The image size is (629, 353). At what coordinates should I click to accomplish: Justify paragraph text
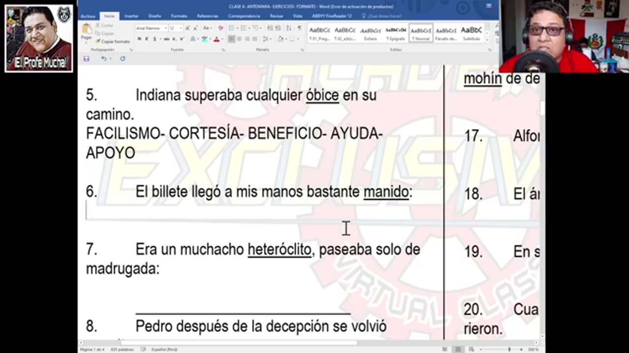click(255, 39)
